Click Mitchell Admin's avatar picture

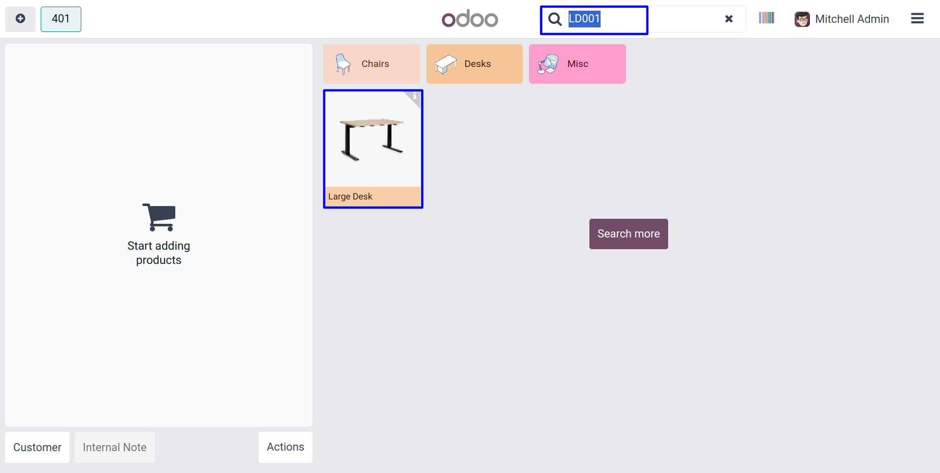click(x=802, y=19)
